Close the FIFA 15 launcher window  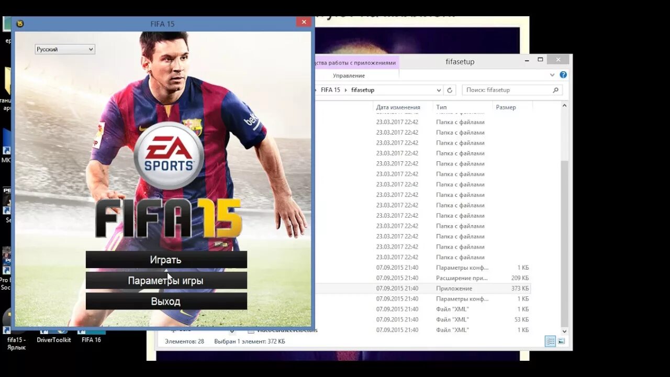304,22
